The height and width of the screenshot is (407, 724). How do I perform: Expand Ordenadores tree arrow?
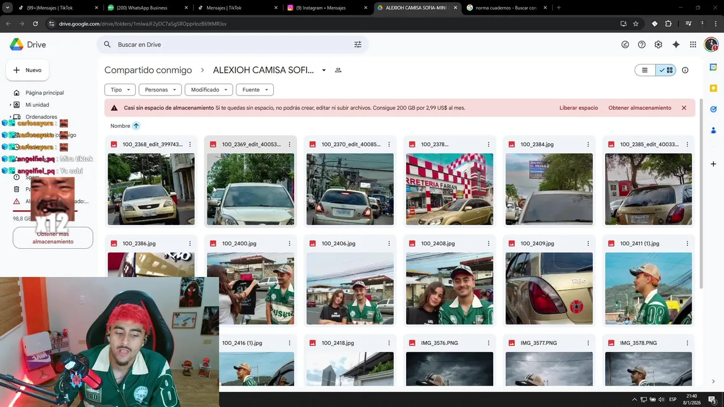(x=11, y=117)
